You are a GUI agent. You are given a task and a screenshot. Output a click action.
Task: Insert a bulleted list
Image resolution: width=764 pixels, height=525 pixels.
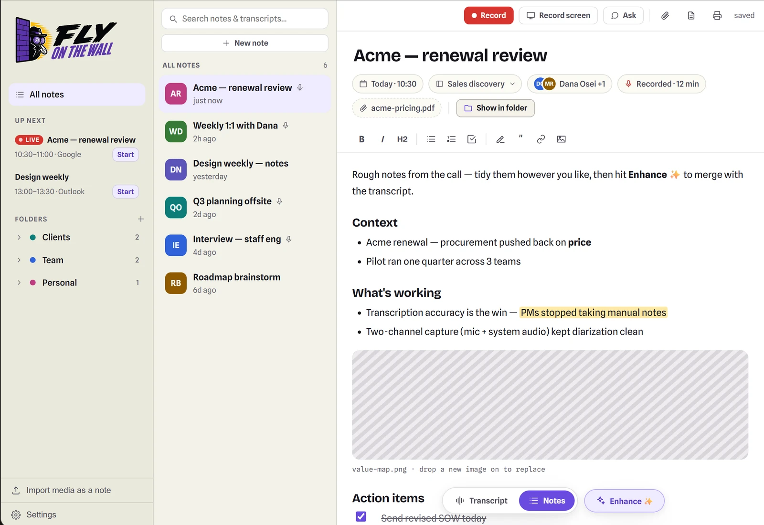431,139
